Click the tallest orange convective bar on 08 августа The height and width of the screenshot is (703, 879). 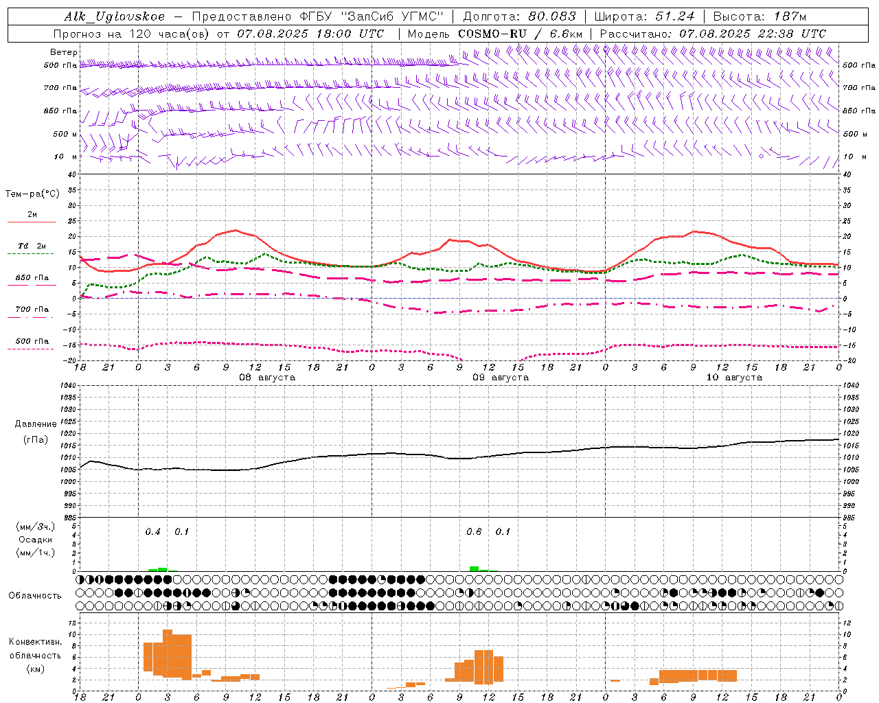click(x=168, y=654)
